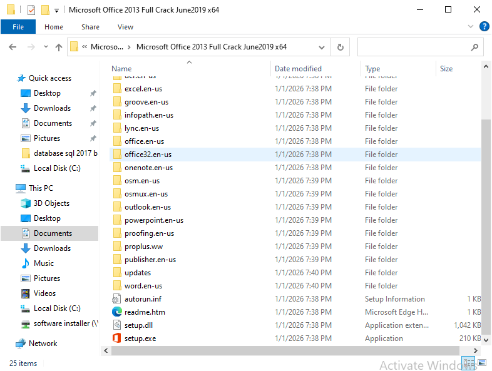Screen dimensions: 492x371
Task: Click the publisher.en-us folder name
Action: 150,260
